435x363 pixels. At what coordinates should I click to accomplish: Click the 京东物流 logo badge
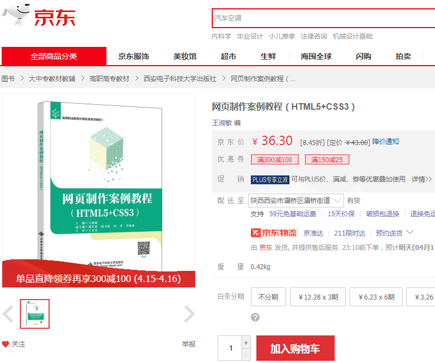[x=274, y=233]
